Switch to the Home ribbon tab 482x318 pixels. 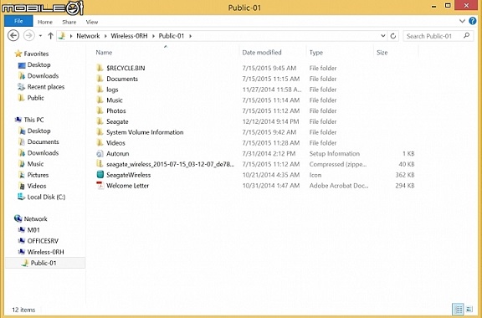click(45, 22)
